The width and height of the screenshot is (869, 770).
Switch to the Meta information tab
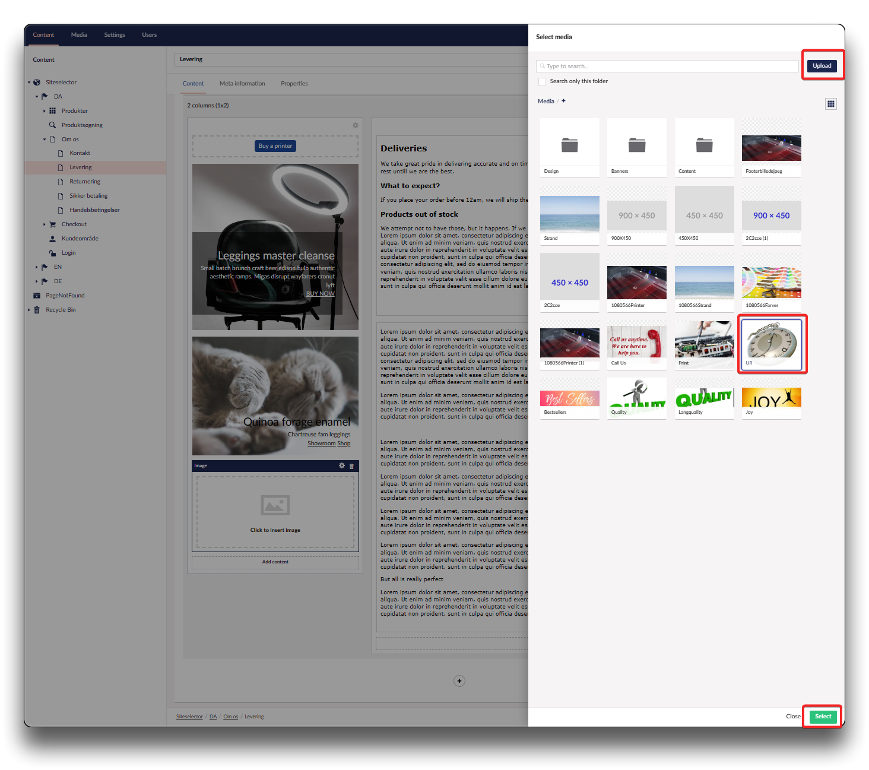(242, 84)
